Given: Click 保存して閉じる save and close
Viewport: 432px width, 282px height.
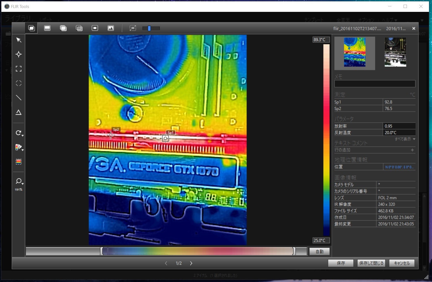Looking at the screenshot, I should [371, 263].
